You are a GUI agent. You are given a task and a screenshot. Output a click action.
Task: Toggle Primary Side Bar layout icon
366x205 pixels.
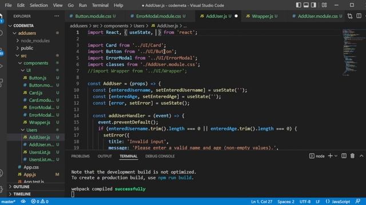(x=299, y=5)
